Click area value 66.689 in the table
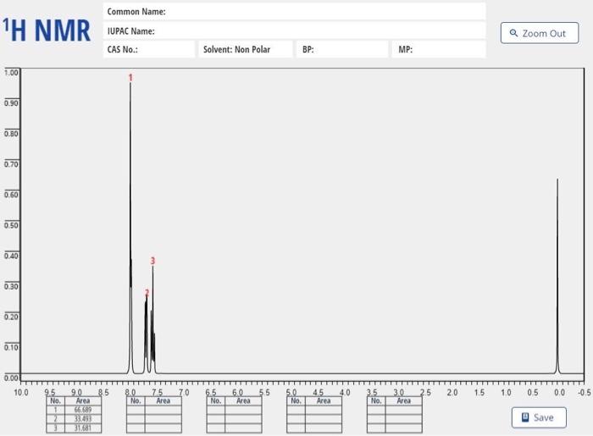Screen dimensions: 593x436 click(83, 410)
